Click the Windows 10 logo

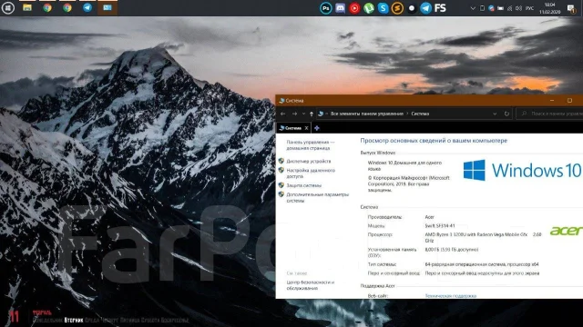pos(522,170)
